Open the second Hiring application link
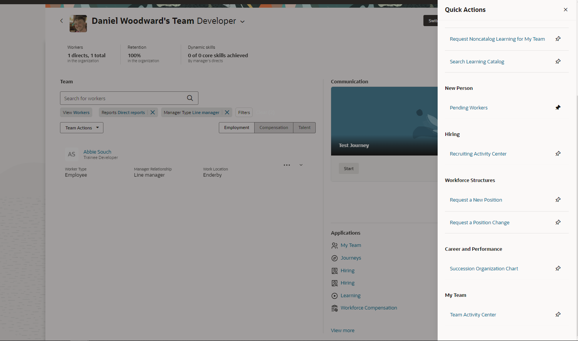Image resolution: width=578 pixels, height=341 pixels. [x=348, y=283]
